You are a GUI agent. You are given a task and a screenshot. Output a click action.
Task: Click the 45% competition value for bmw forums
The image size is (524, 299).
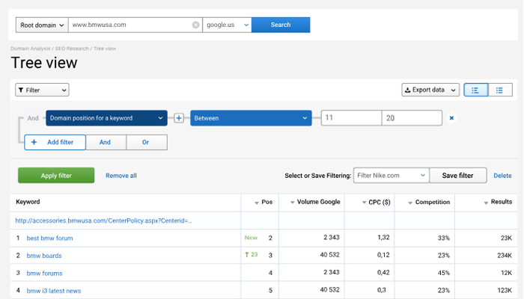click(443, 273)
